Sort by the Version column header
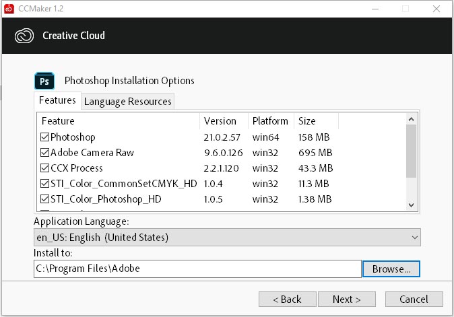Viewport: 454px width, 317px height. 224,121
